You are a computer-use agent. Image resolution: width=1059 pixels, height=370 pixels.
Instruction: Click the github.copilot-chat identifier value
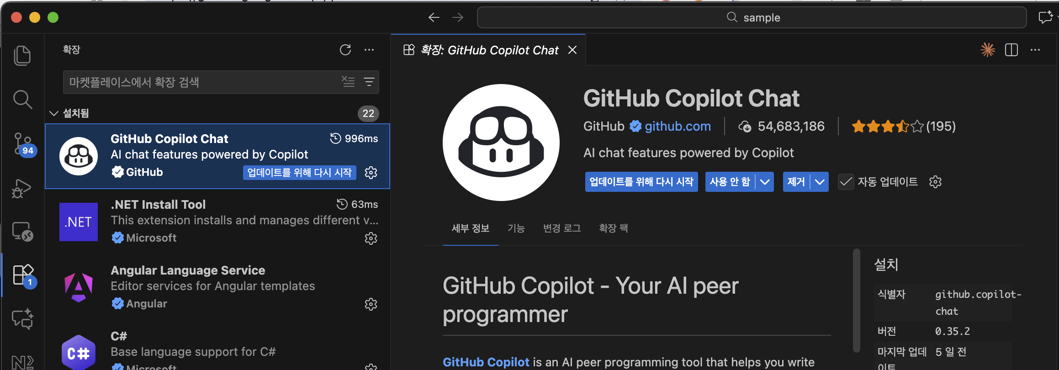coord(978,302)
